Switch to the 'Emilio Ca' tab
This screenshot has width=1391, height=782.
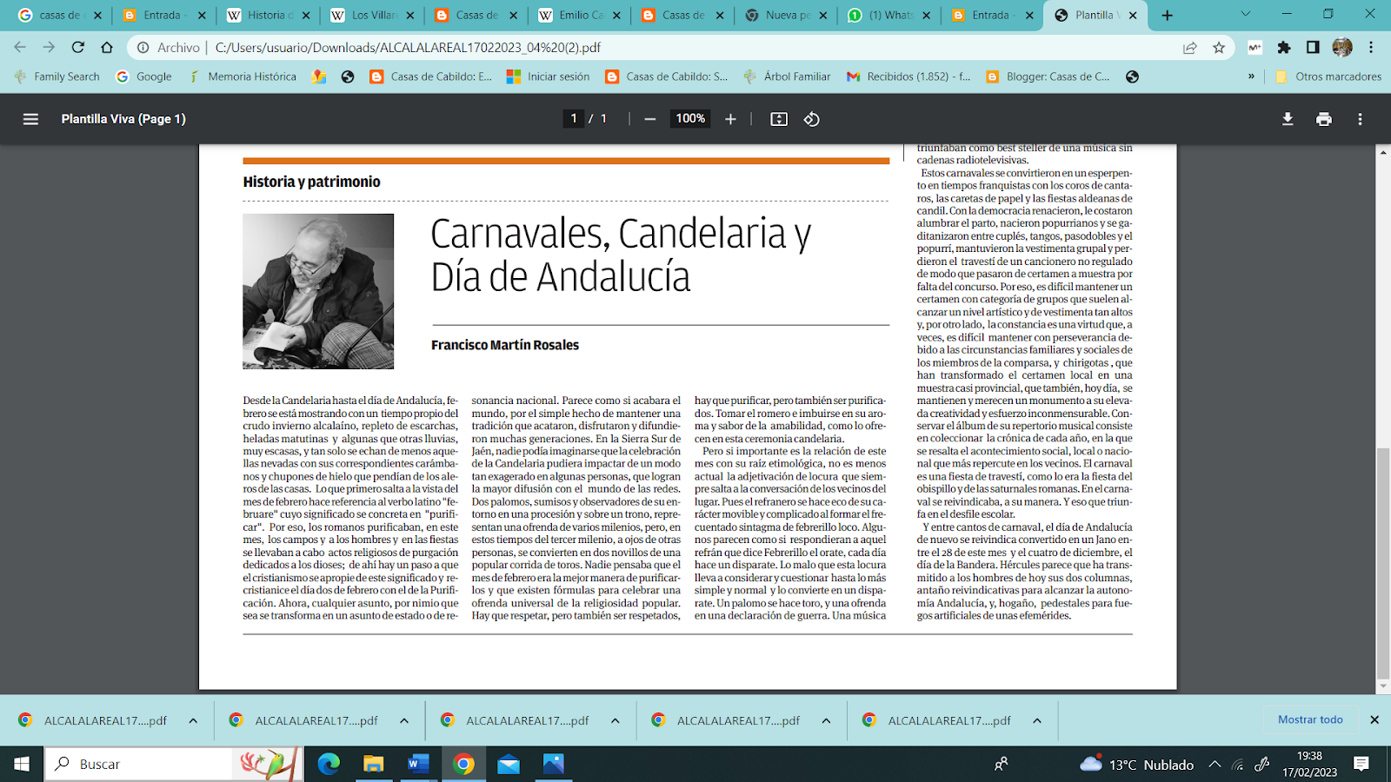tap(580, 16)
